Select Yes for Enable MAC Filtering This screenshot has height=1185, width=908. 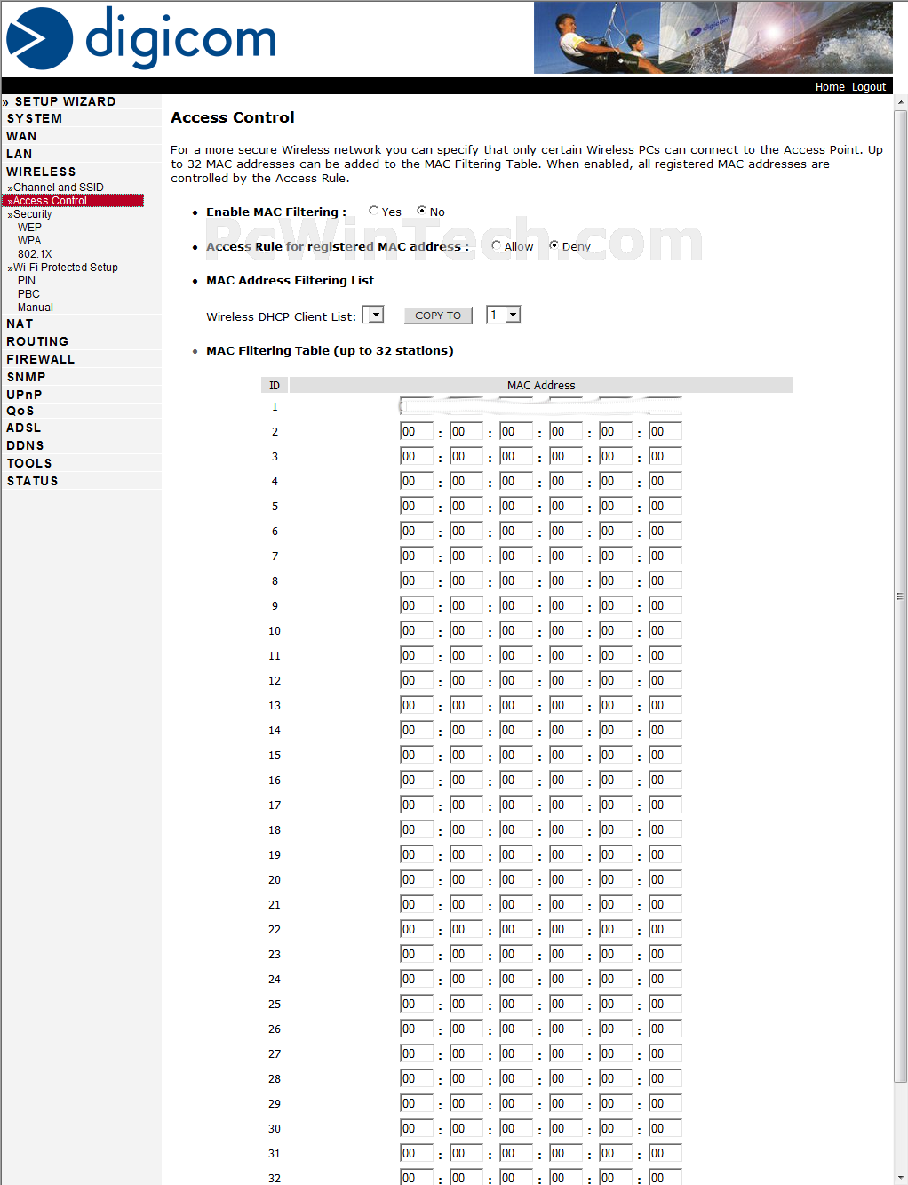pos(374,212)
